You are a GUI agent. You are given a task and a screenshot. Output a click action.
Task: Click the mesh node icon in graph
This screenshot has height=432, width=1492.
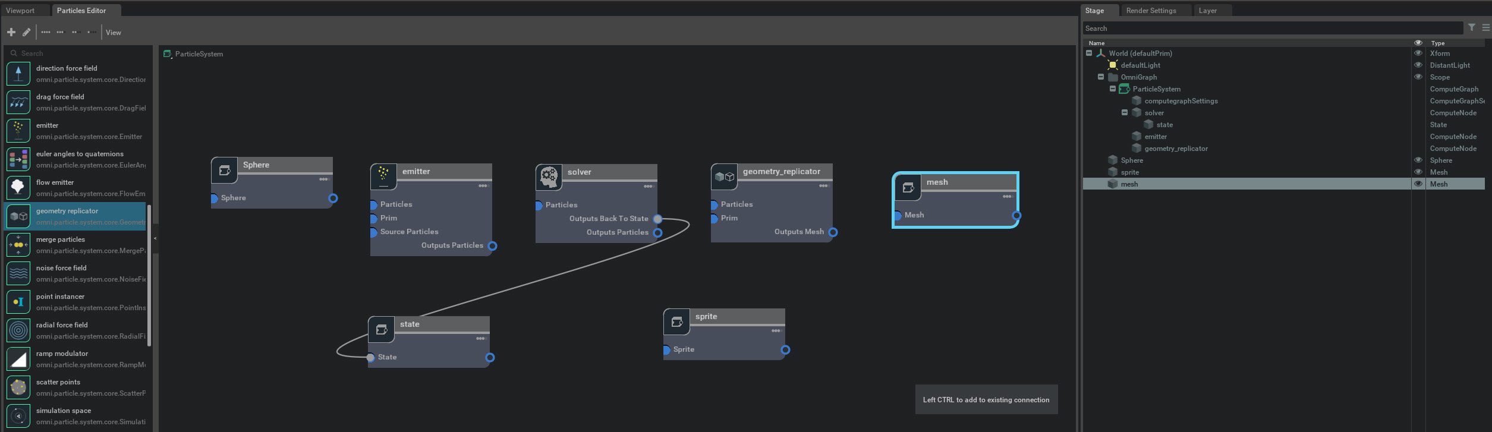click(908, 188)
